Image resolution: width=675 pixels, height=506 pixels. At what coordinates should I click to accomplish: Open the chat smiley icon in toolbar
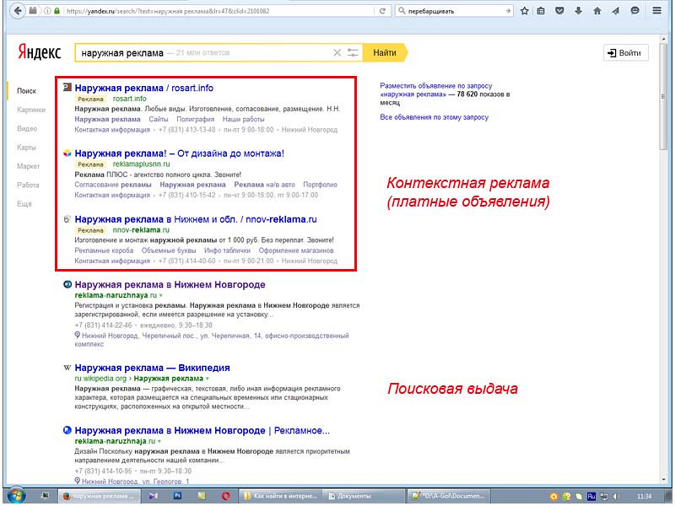coord(635,11)
